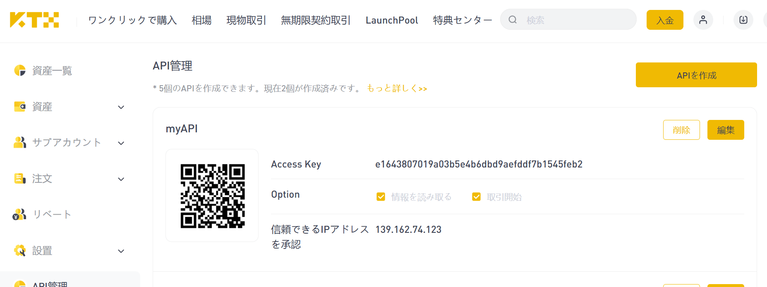
Task: Select the myAPI Access Key value
Action: tap(479, 164)
